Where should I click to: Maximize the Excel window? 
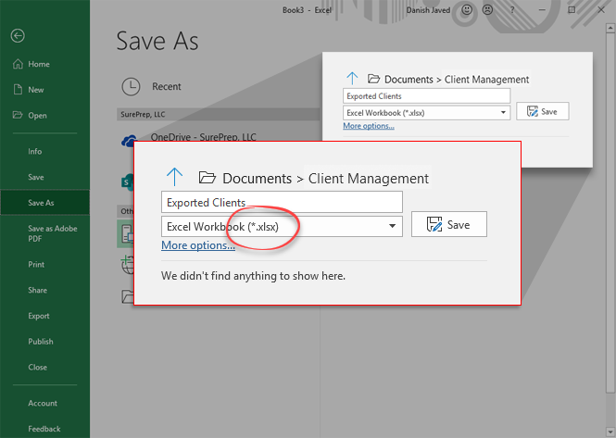tap(572, 10)
